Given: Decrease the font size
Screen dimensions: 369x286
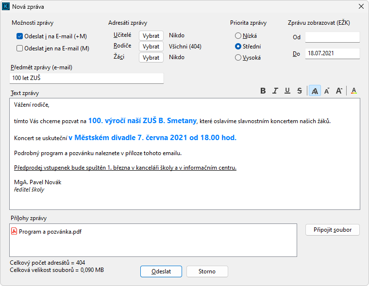Looking at the screenshot, I should [327, 91].
